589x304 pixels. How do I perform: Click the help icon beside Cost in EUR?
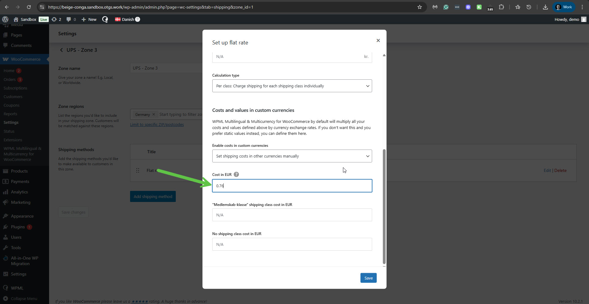click(x=236, y=174)
